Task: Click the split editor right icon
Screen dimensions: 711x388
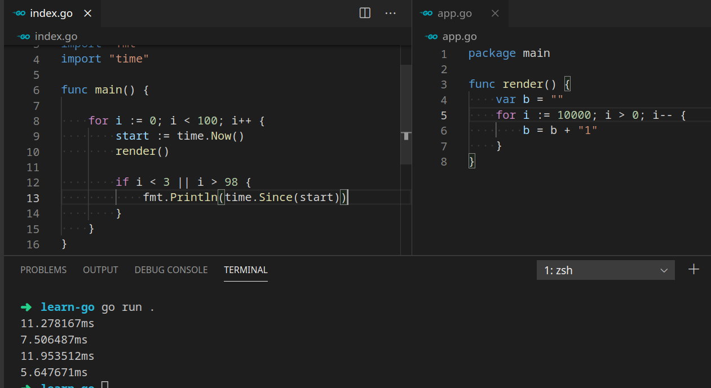Action: (365, 13)
